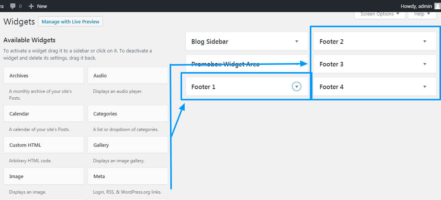This screenshot has width=441, height=200.
Task: Choose the Calendar widget
Action: click(x=44, y=114)
